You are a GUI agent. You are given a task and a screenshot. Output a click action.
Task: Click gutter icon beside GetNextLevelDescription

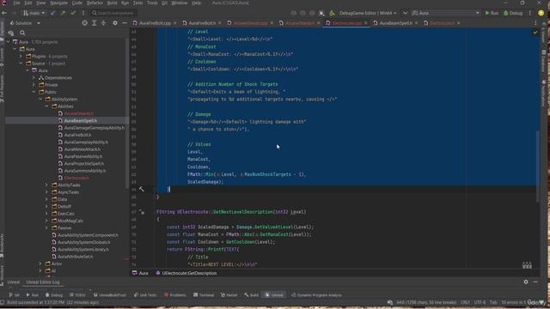coord(142,212)
